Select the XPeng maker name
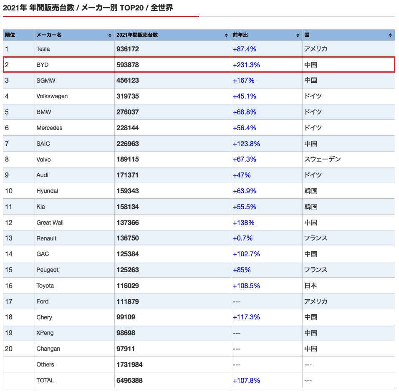The image size is (399, 392). (x=45, y=333)
